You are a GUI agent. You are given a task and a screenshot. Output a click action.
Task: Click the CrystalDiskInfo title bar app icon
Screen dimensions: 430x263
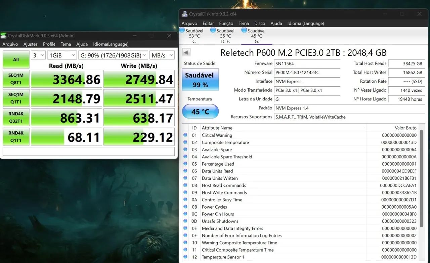(184, 14)
